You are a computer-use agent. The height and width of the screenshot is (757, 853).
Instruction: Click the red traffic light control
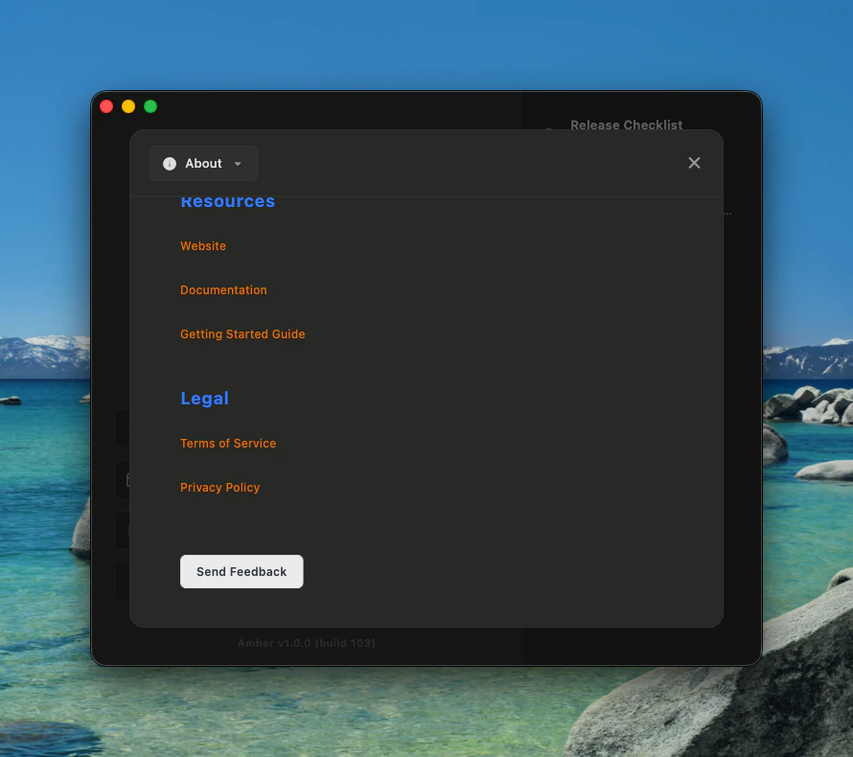point(106,106)
